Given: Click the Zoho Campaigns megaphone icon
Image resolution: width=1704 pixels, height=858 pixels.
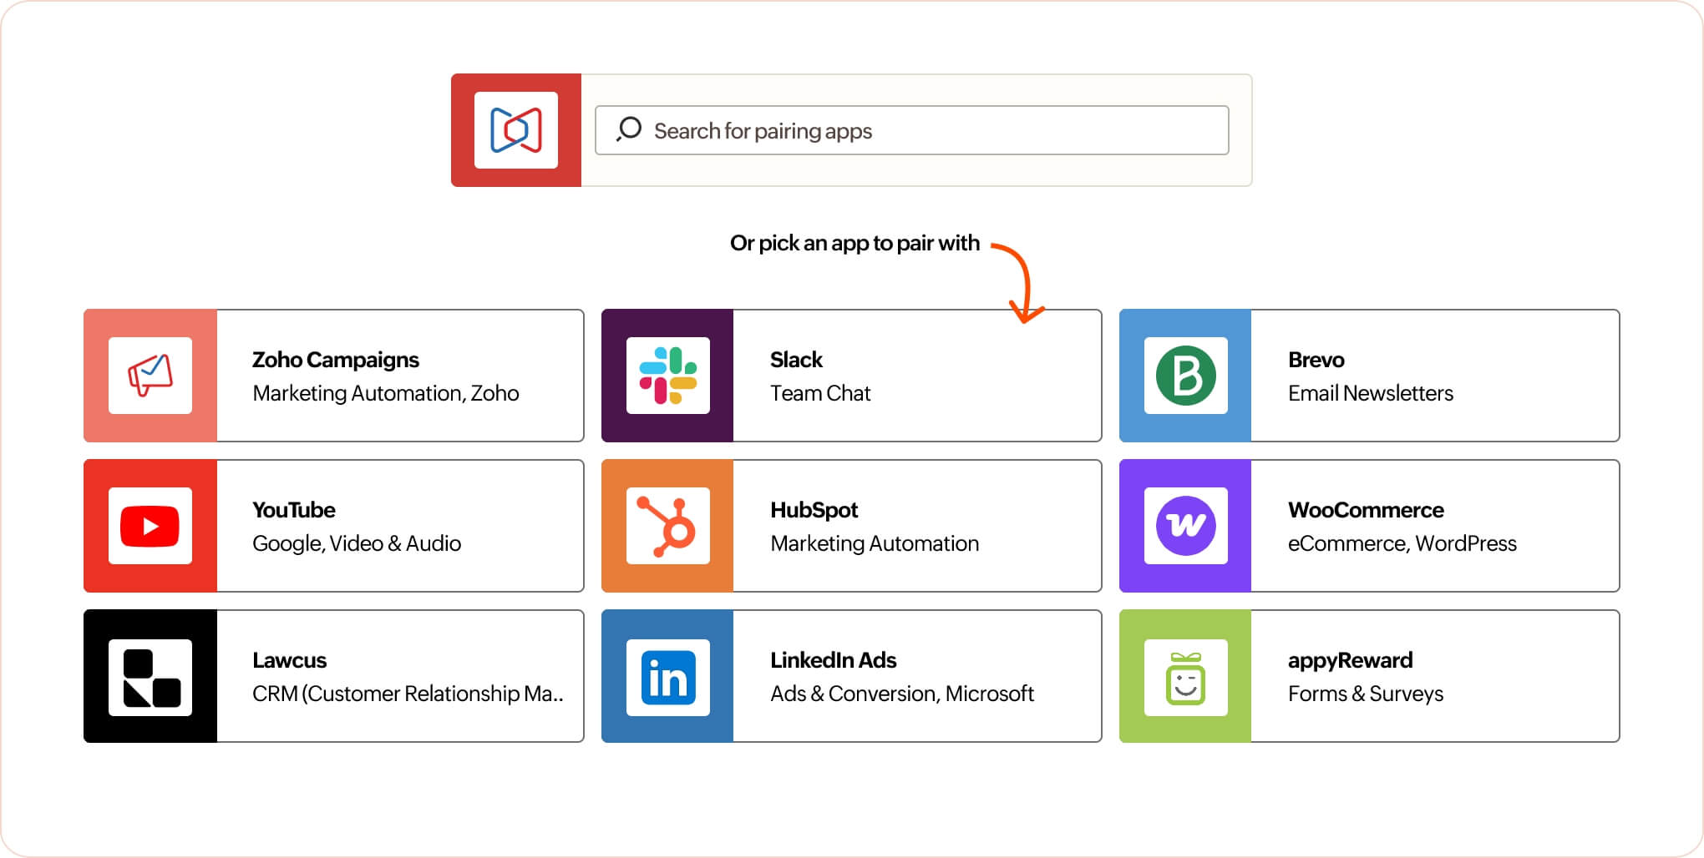Looking at the screenshot, I should (x=150, y=376).
